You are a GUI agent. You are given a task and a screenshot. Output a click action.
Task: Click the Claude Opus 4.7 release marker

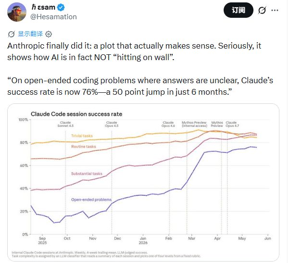[x=232, y=124]
